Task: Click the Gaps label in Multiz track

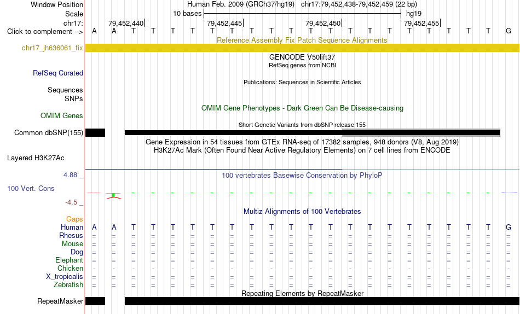Action: (74, 219)
